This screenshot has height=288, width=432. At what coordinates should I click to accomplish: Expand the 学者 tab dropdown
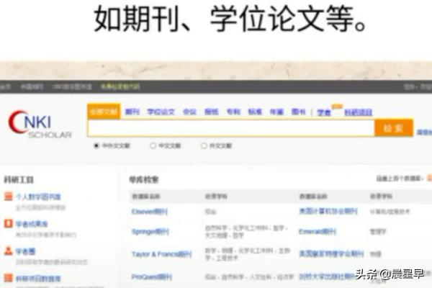coord(325,112)
